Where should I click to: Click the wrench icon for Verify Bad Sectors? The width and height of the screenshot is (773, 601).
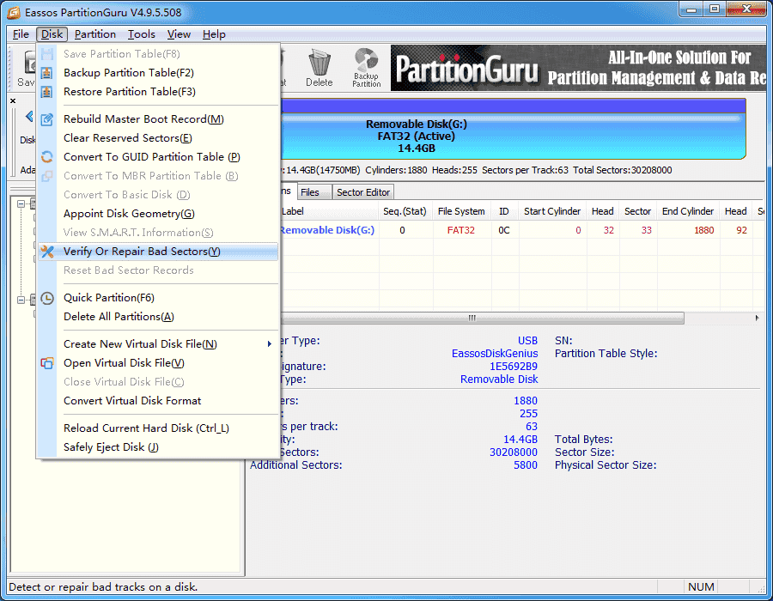tap(47, 252)
